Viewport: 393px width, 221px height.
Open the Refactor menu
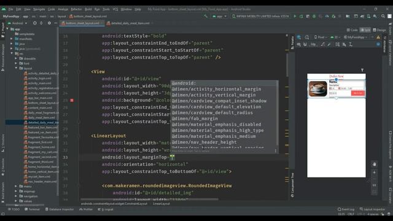coord(76,9)
